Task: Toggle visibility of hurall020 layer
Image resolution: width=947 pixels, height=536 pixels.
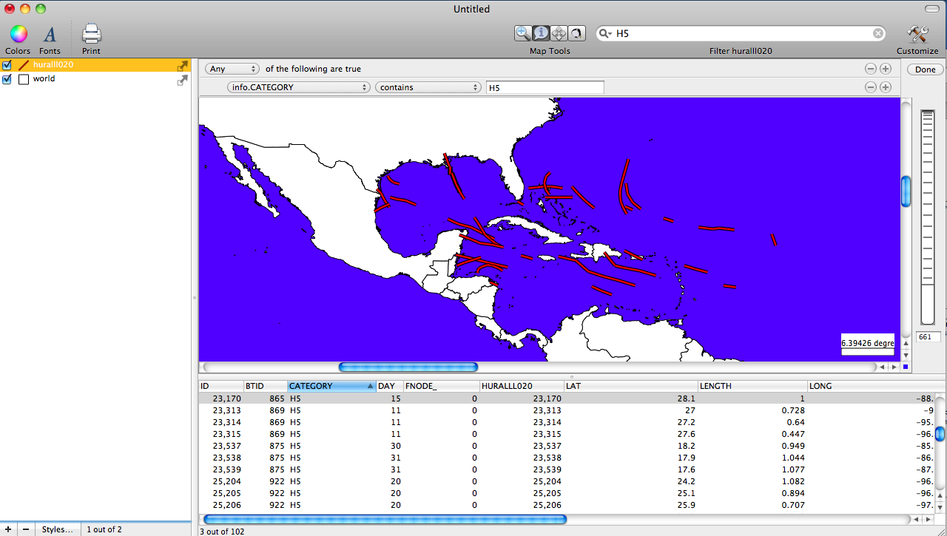Action: [7, 65]
